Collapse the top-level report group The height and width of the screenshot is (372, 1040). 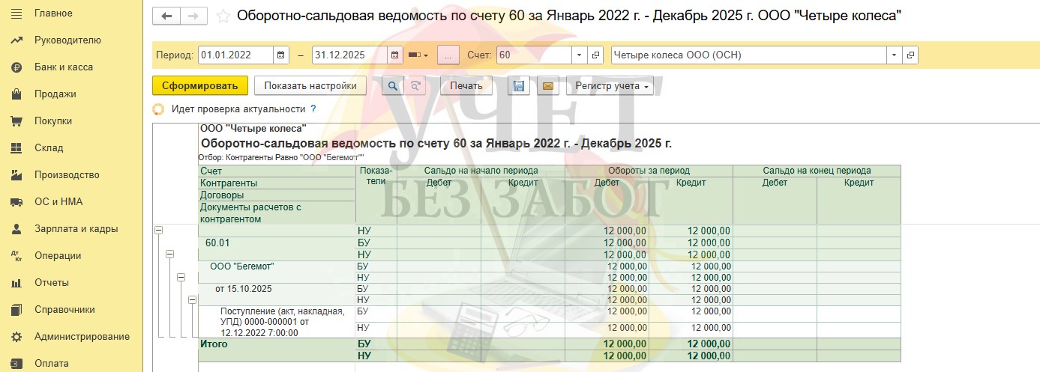158,231
